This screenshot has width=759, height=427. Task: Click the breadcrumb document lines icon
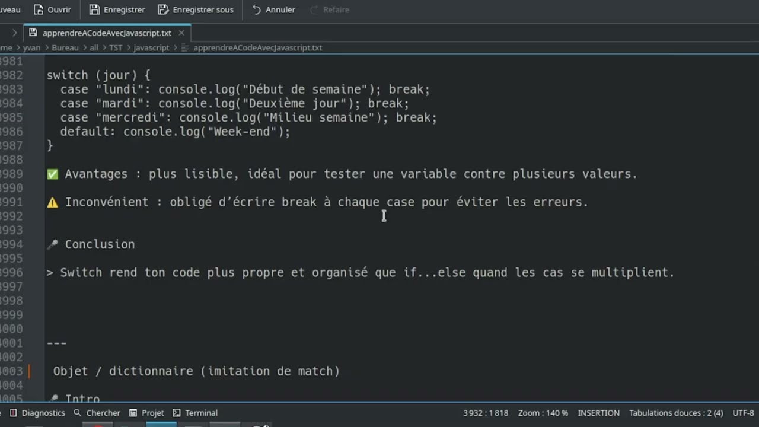pyautogui.click(x=184, y=47)
